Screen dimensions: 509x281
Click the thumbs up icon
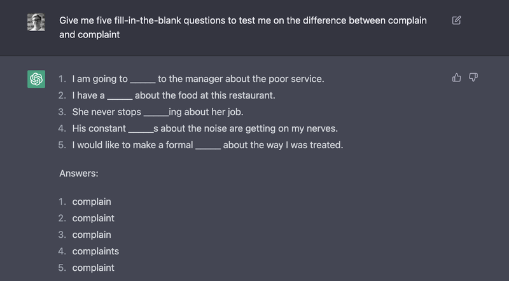pyautogui.click(x=456, y=78)
